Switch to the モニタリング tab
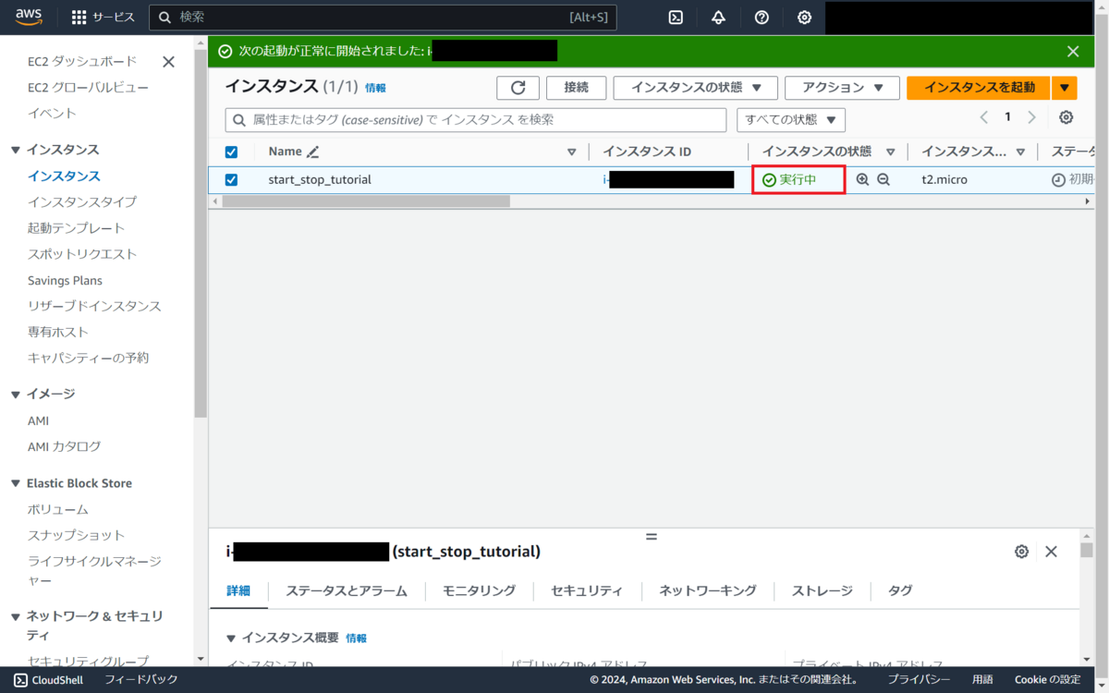The height and width of the screenshot is (693, 1109). tap(479, 590)
